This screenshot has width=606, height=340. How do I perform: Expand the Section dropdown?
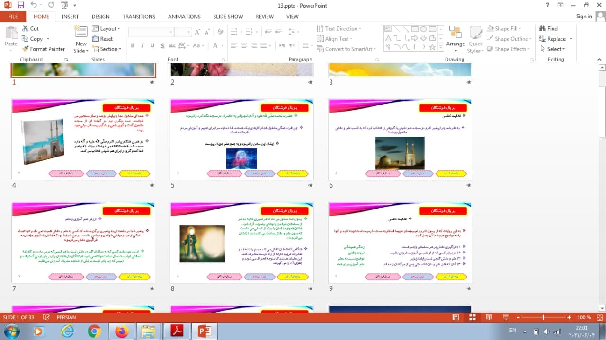[107, 49]
